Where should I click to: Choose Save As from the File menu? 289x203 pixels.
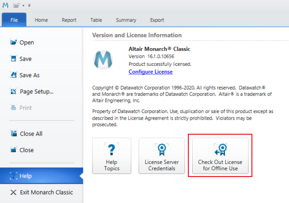(x=41, y=75)
